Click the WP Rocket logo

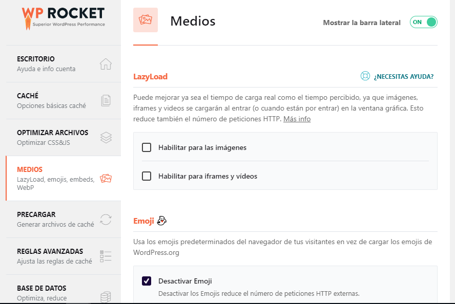(63, 18)
